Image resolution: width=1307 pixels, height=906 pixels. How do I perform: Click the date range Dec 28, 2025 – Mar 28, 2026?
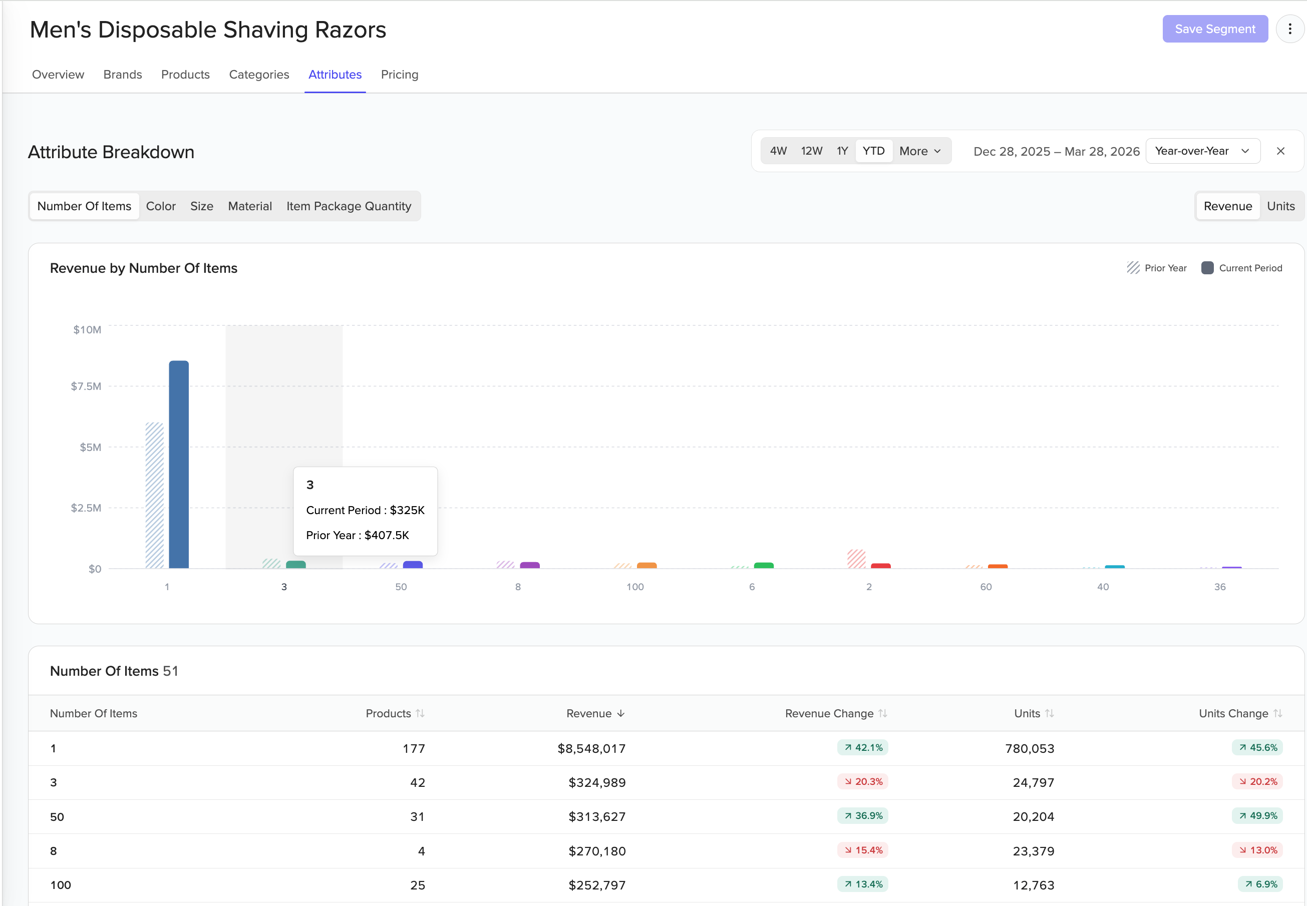(1056, 152)
